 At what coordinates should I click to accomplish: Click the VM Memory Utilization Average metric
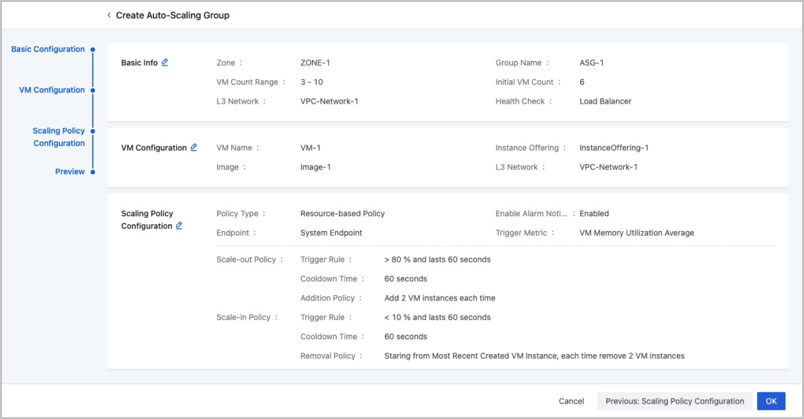[636, 233]
